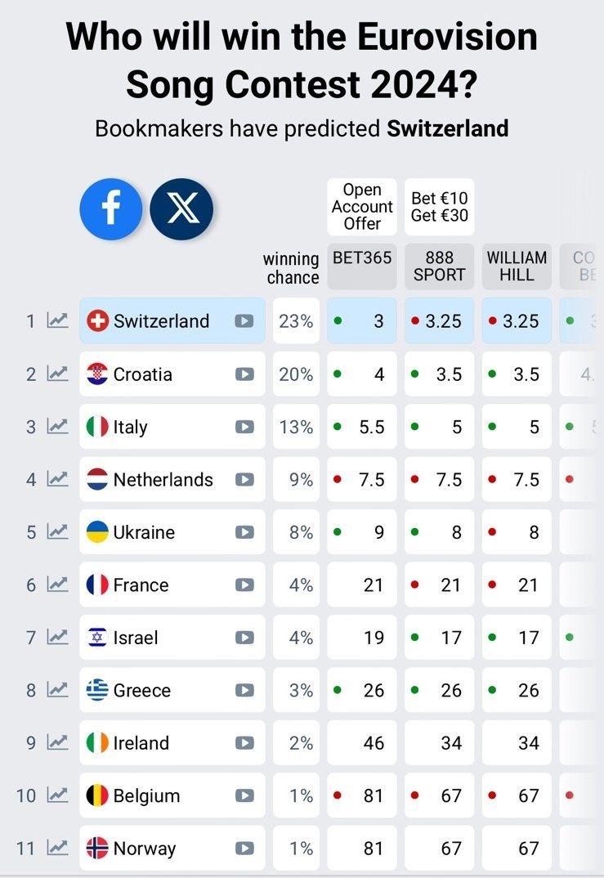Open France's odds trend chart icon
The width and height of the screenshot is (604, 878).
coord(57,585)
